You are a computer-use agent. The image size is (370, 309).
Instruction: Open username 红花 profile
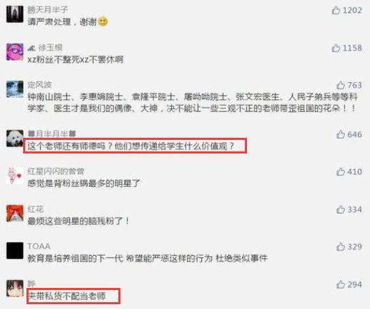(35, 209)
